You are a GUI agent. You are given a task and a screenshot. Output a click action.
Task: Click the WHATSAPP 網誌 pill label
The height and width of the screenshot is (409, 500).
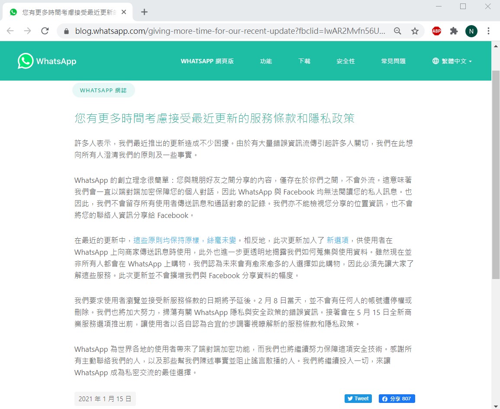pyautogui.click(x=103, y=91)
